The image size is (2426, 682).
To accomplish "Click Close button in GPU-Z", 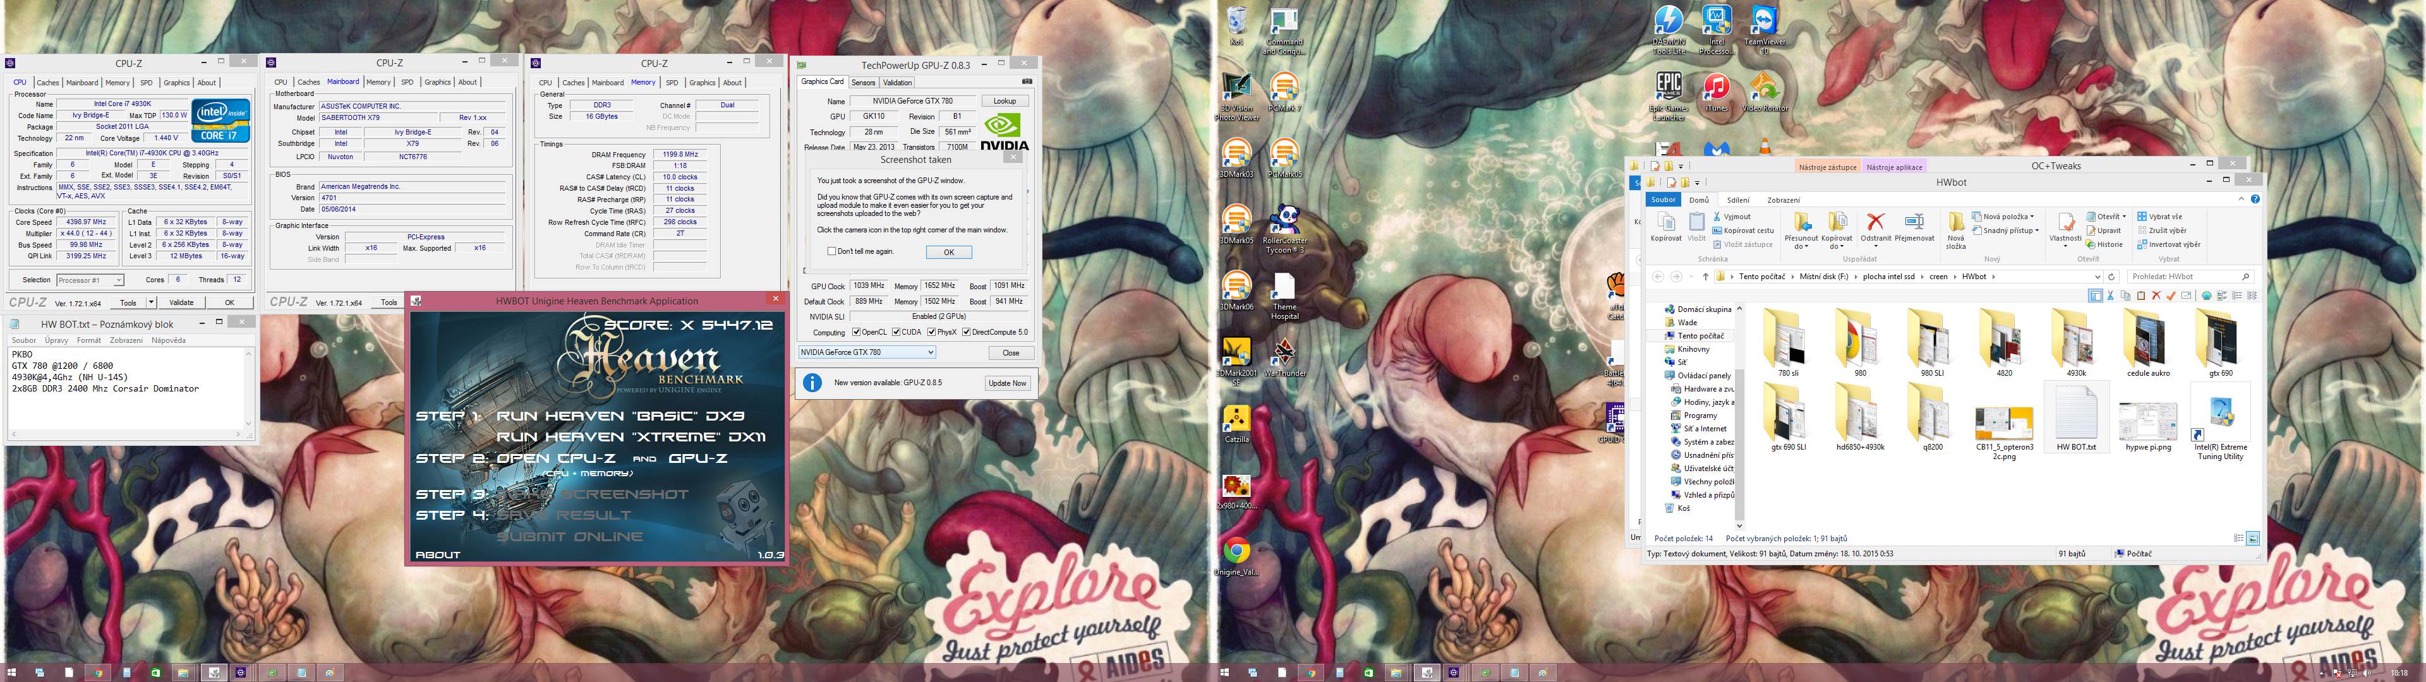I will pos(1011,353).
